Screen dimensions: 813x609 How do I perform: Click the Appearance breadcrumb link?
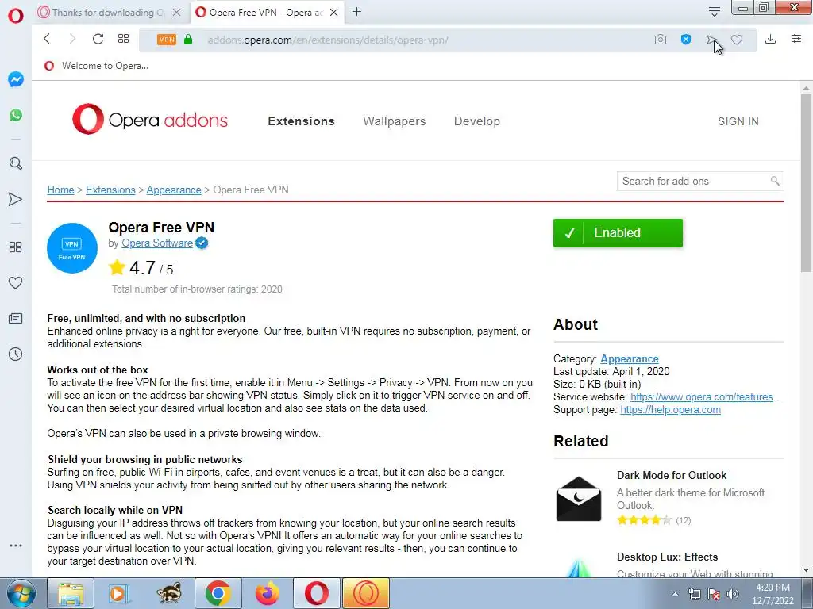[x=174, y=190]
